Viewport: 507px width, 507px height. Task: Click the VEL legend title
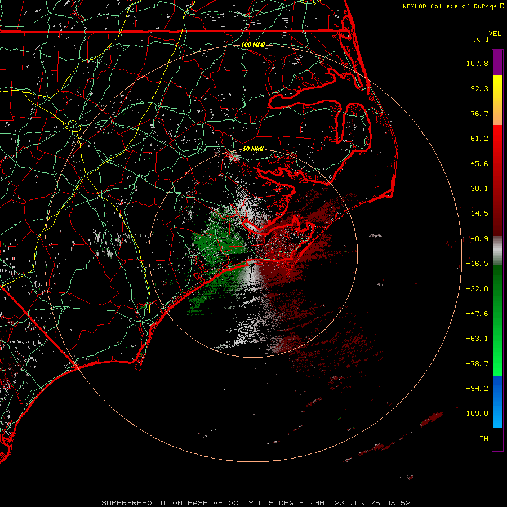point(495,34)
